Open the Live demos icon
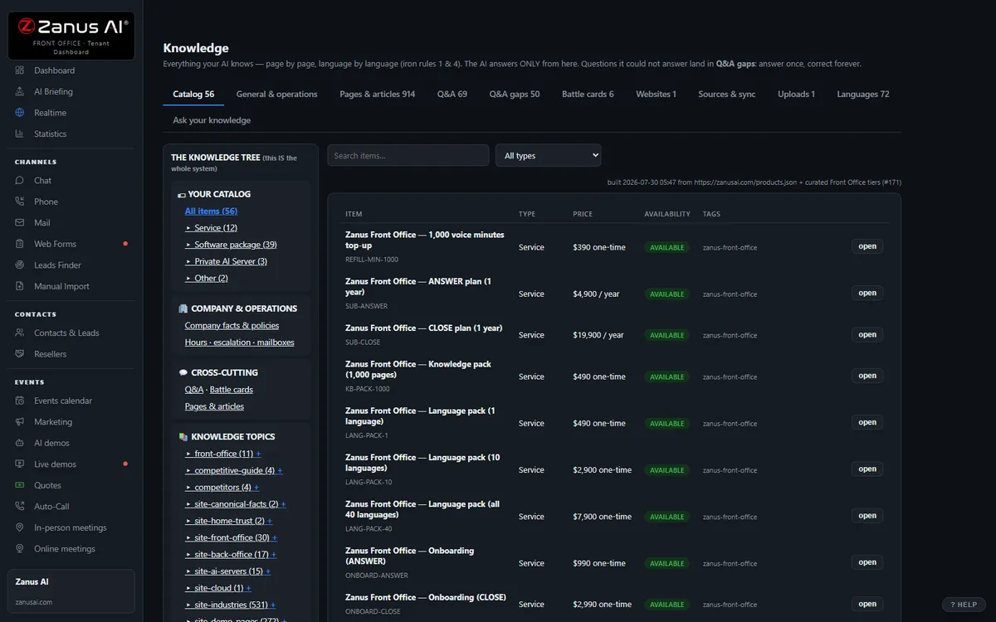The width and height of the screenshot is (996, 622). pos(20,464)
